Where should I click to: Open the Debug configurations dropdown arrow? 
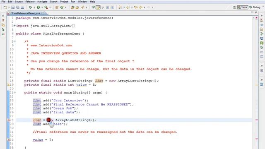click(34, 7)
